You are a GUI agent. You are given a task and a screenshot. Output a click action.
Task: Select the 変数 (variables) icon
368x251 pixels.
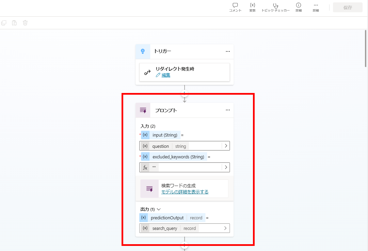coord(252,5)
